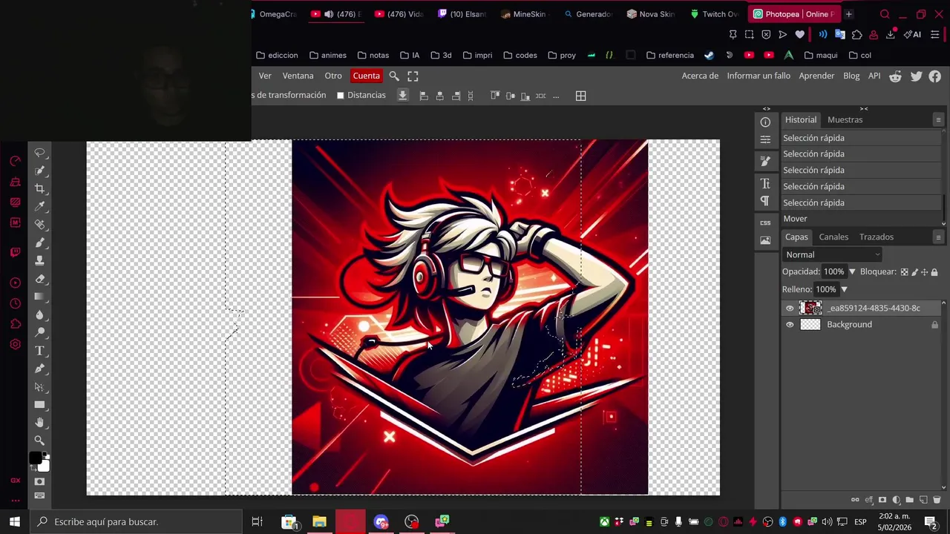
Task: Click the Opacidad 100% value field
Action: (x=833, y=272)
